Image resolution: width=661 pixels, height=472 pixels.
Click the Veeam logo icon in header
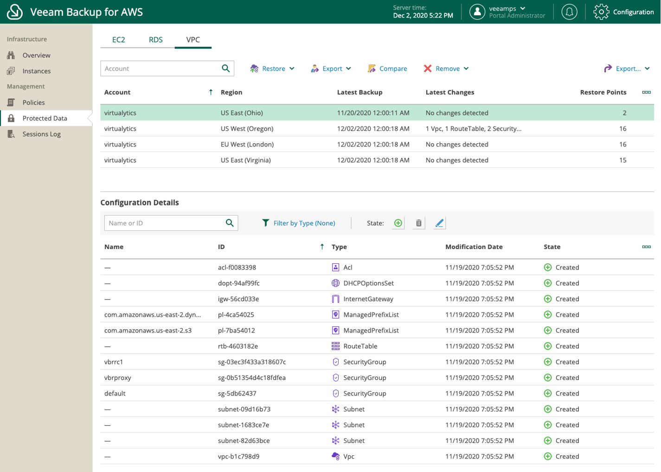click(15, 12)
